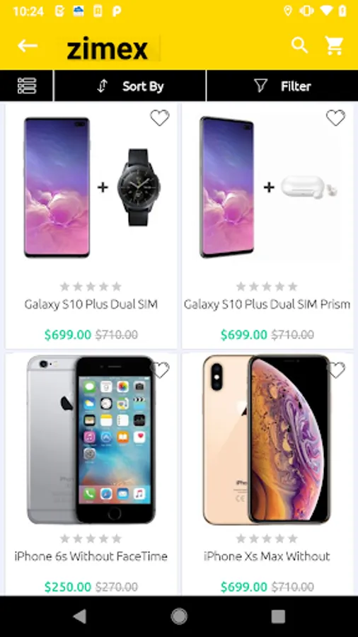The height and width of the screenshot is (637, 358).
Task: Open the Sort By options
Action: (130, 86)
